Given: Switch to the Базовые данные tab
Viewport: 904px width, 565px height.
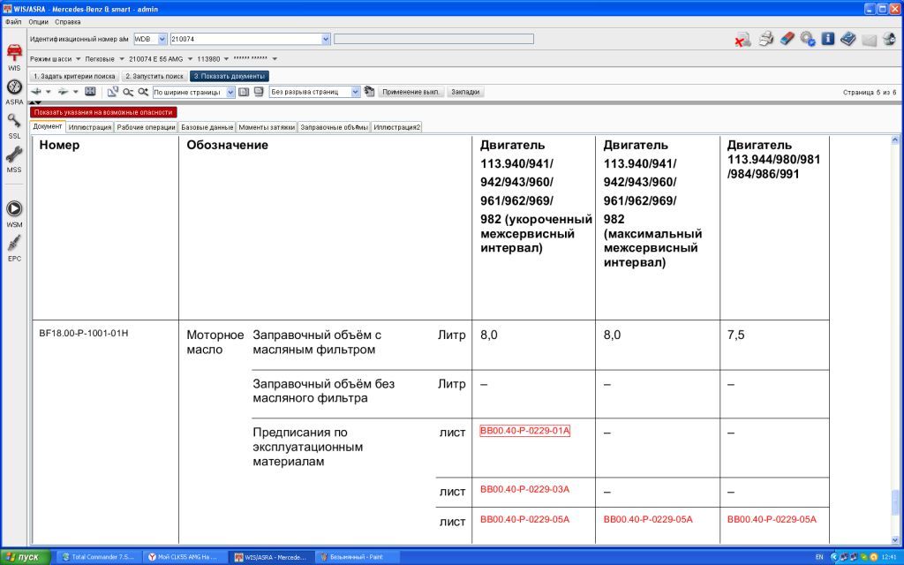Looking at the screenshot, I should point(207,127).
